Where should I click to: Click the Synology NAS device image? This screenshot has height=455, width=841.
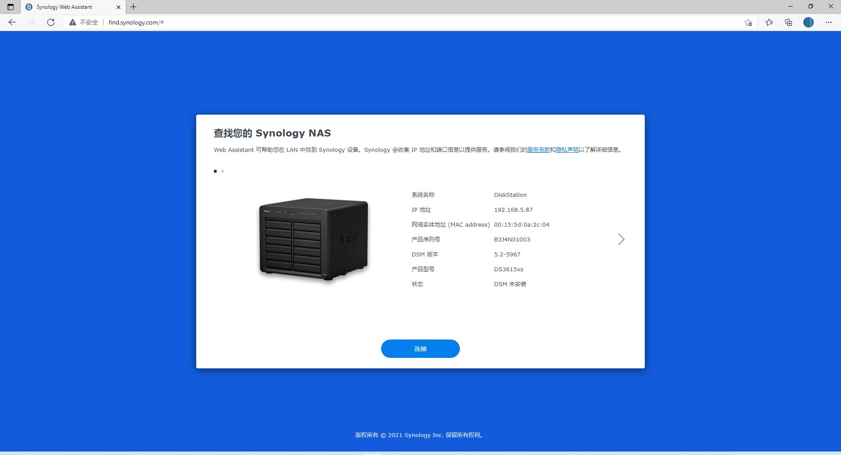pos(314,239)
